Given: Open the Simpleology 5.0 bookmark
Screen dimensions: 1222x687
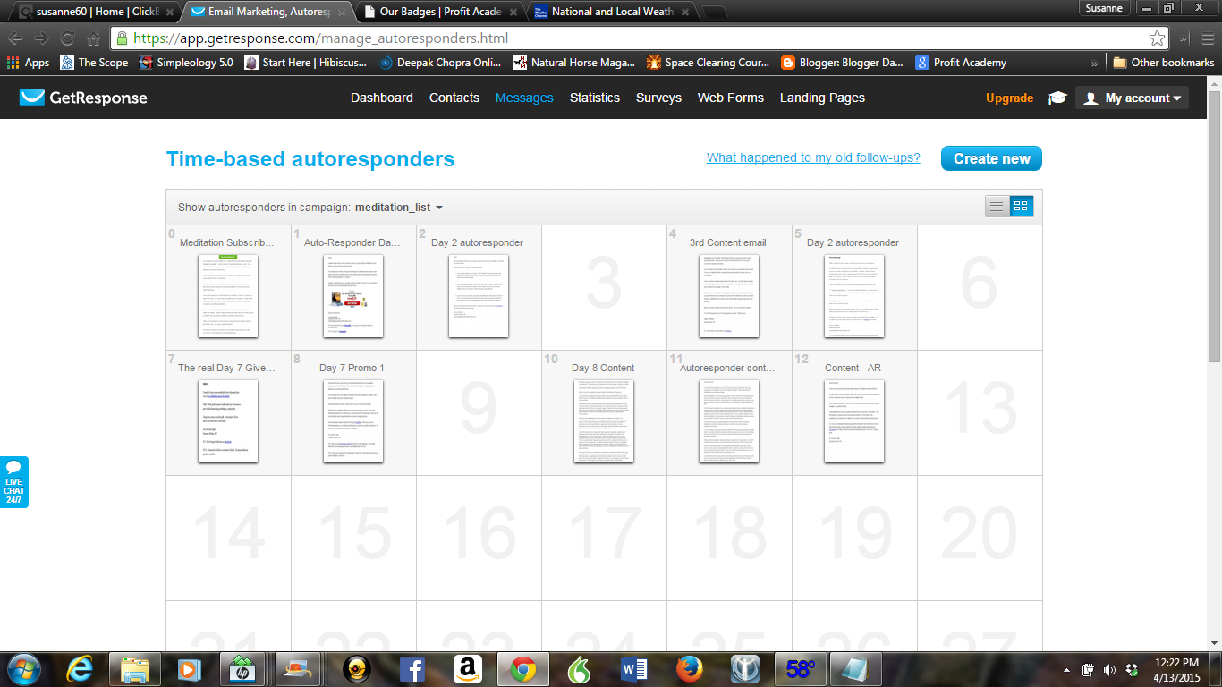Looking at the screenshot, I should (x=186, y=63).
